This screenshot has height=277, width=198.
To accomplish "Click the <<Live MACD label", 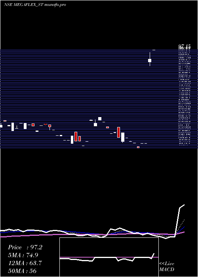I will pyautogui.click(x=167, y=267).
